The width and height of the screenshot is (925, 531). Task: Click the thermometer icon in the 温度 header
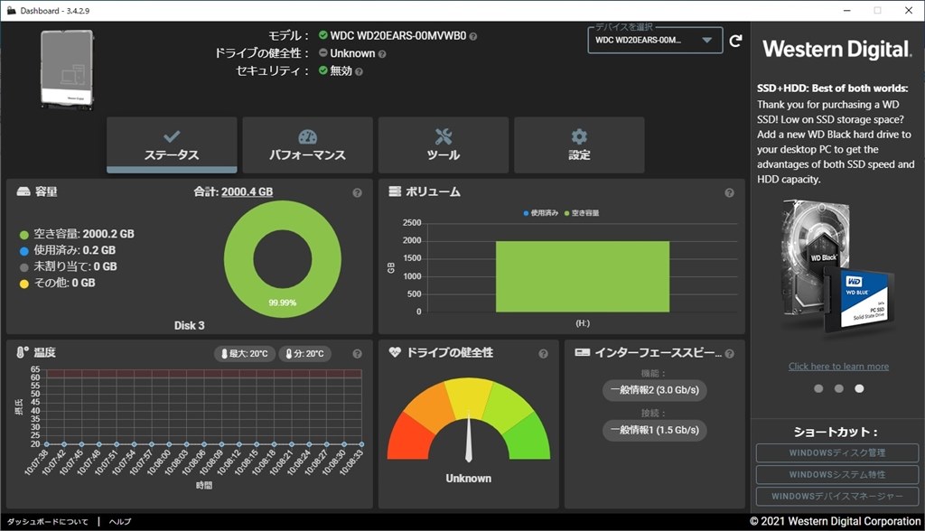[23, 353]
